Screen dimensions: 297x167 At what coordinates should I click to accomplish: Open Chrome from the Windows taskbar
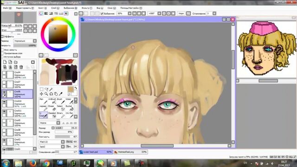click(46, 163)
